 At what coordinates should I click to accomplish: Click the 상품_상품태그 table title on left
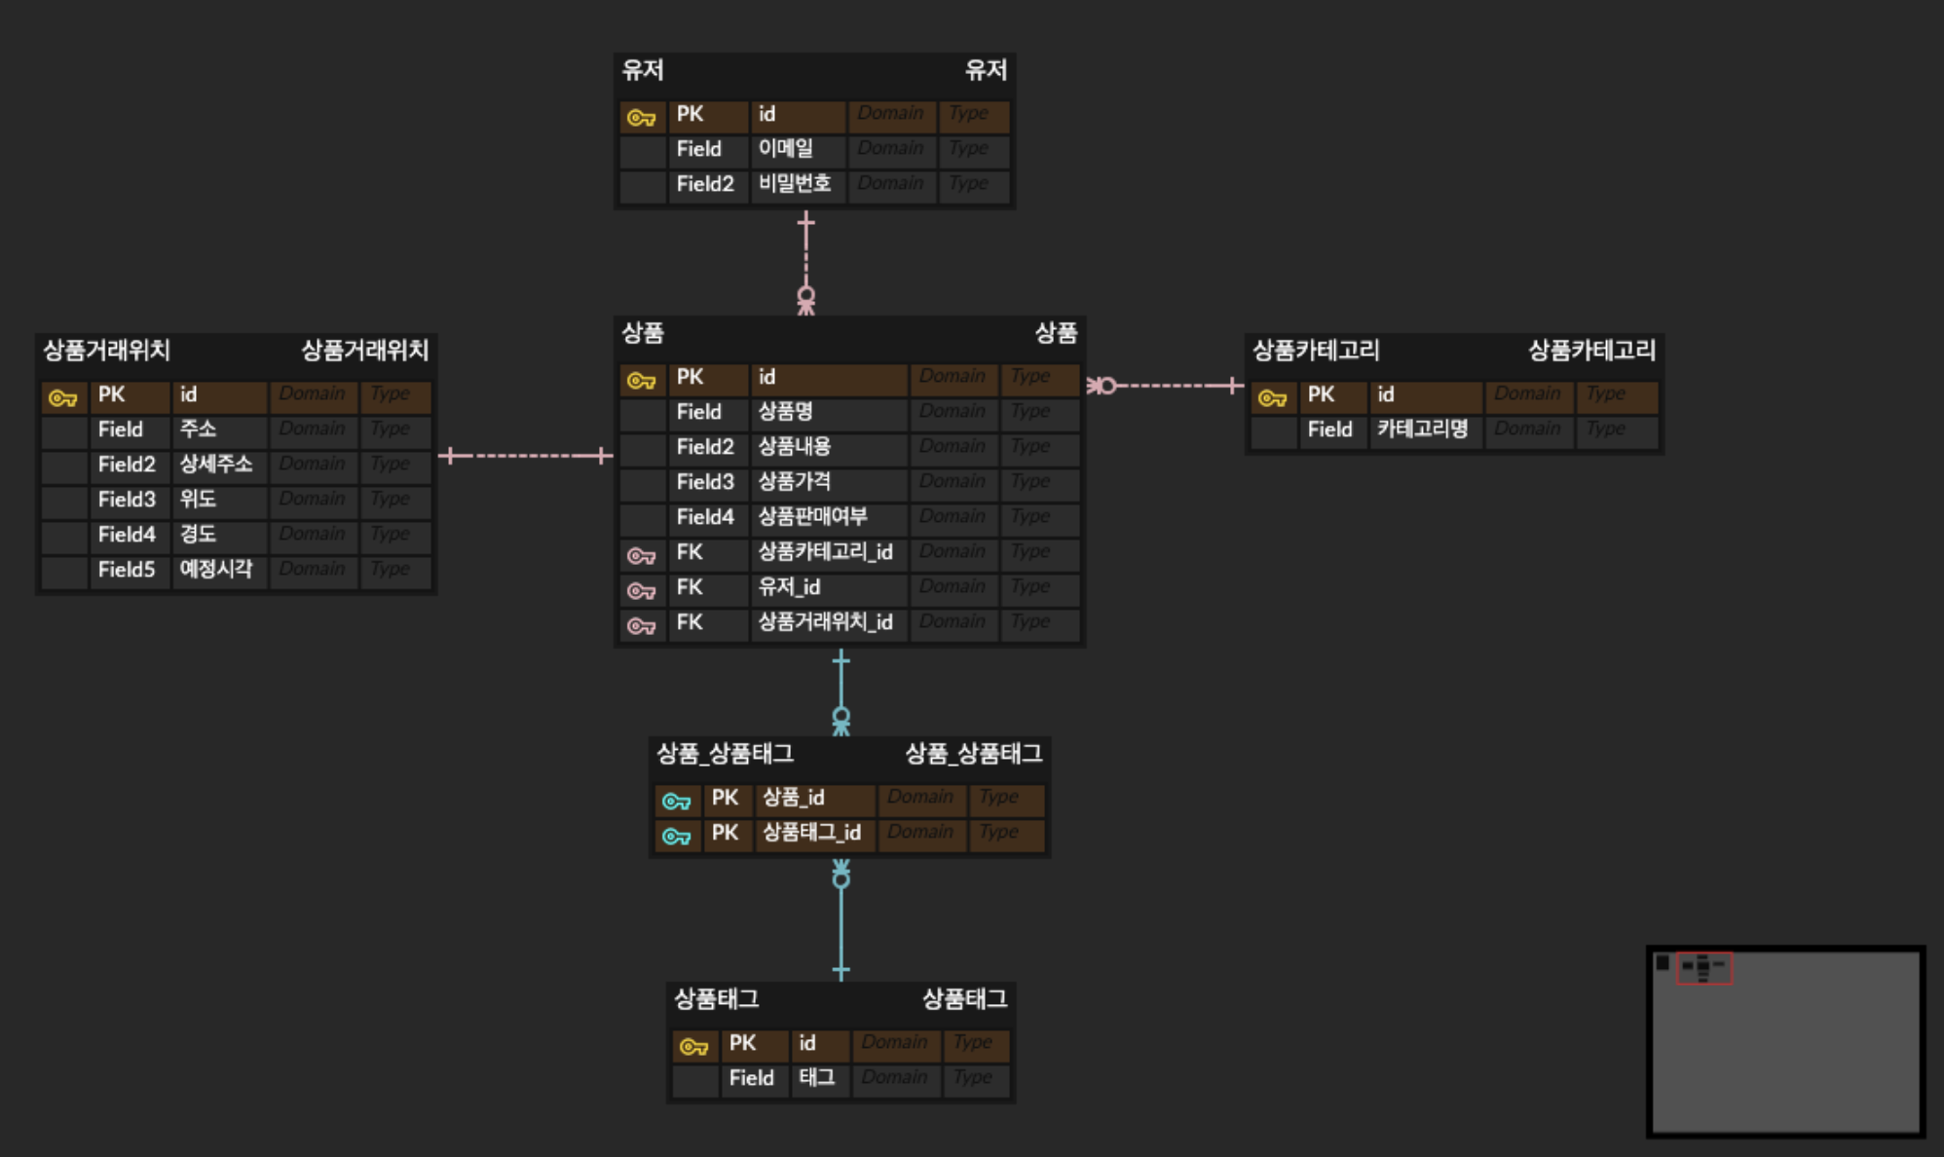[725, 753]
